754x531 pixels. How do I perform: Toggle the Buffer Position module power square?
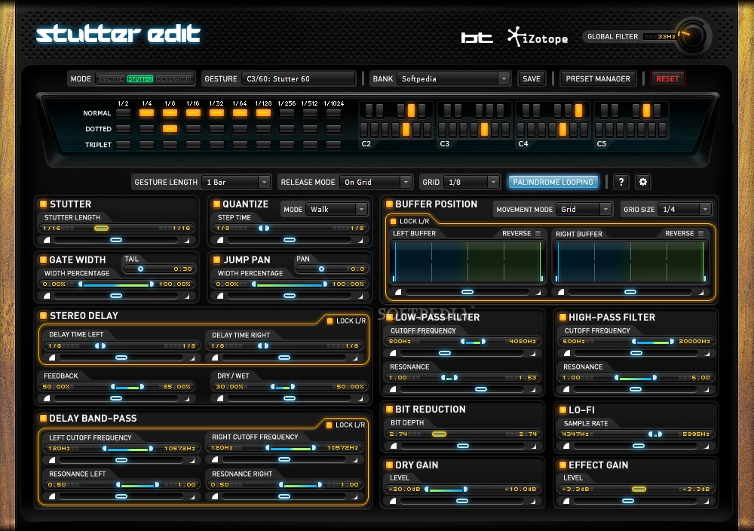pos(389,204)
